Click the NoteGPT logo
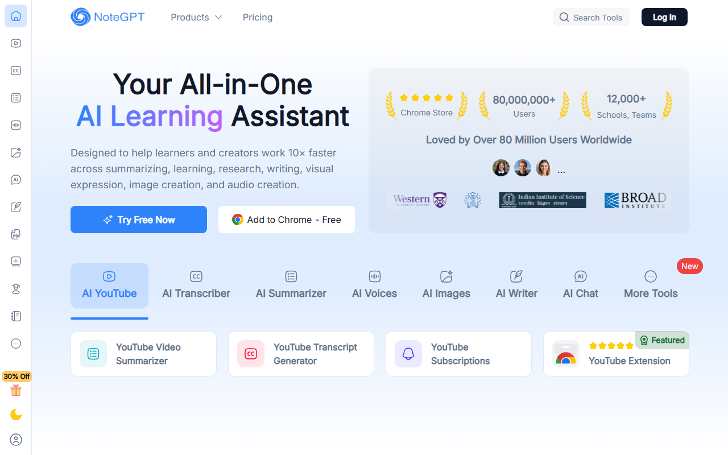 tap(107, 17)
